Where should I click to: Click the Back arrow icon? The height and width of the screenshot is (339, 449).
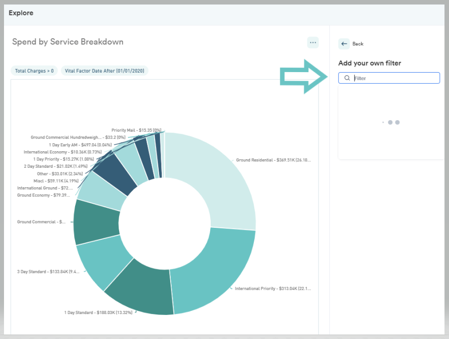pyautogui.click(x=344, y=44)
